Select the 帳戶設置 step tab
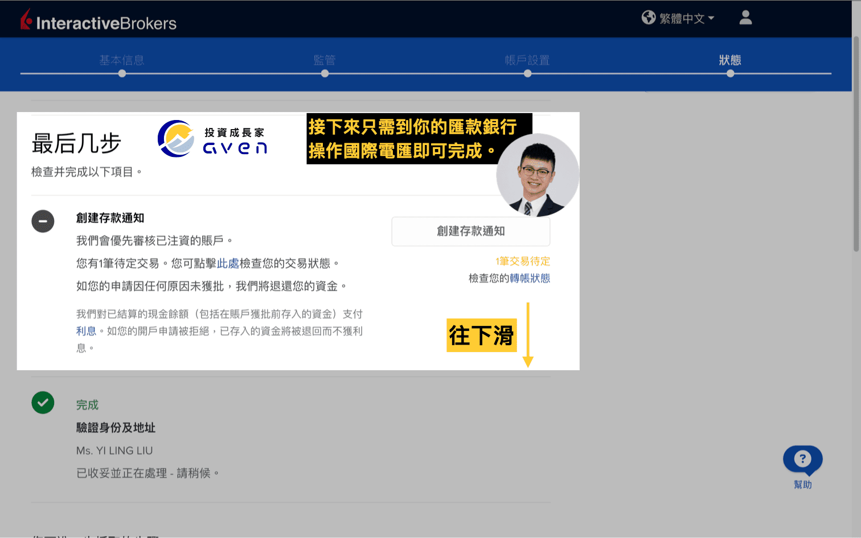 point(527,60)
